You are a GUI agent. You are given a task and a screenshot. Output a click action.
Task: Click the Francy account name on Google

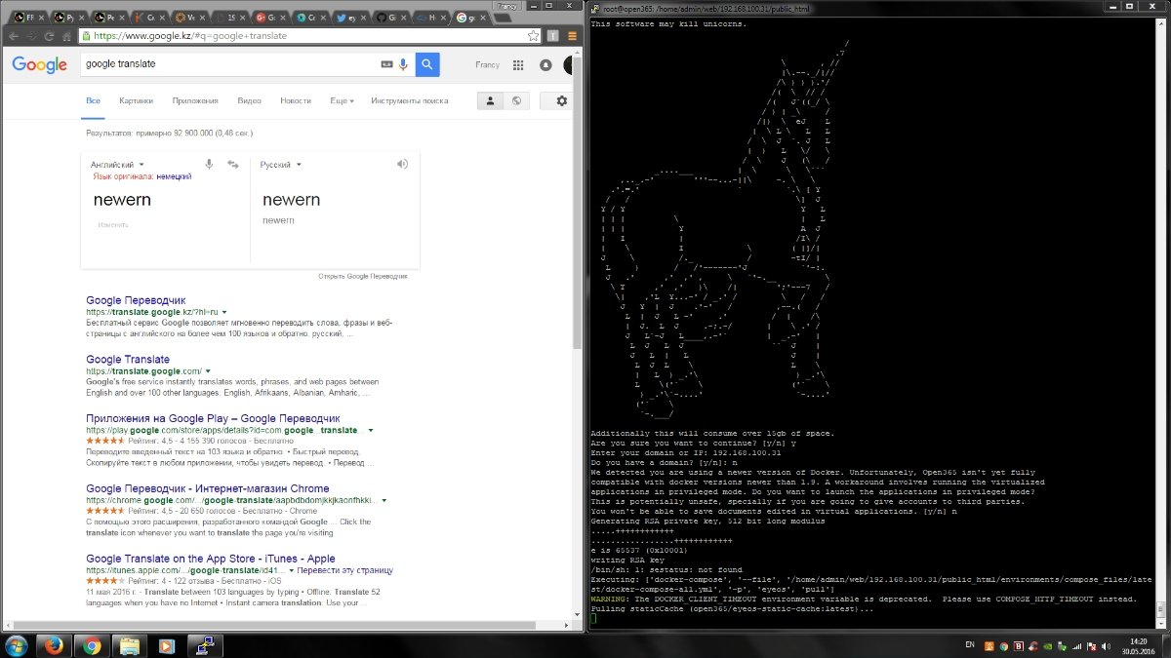tap(487, 65)
